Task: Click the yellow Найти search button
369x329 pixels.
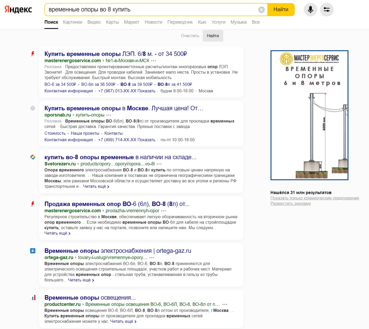Action: tap(281, 10)
